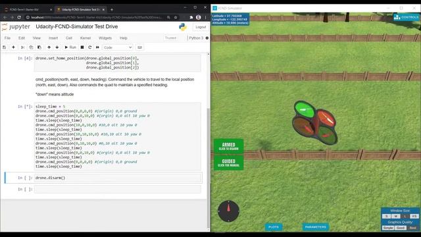Viewport: 421px width, 237px height.
Task: Open the Widgets menu
Action: pyautogui.click(x=105, y=38)
